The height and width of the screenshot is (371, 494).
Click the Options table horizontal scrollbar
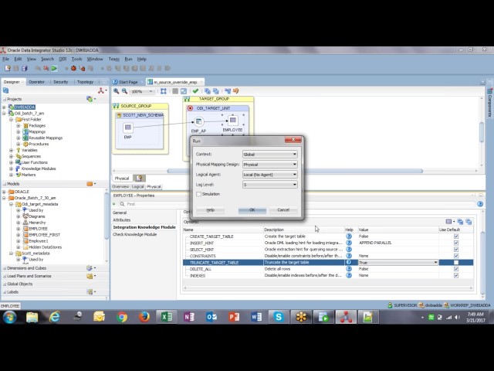328,288
